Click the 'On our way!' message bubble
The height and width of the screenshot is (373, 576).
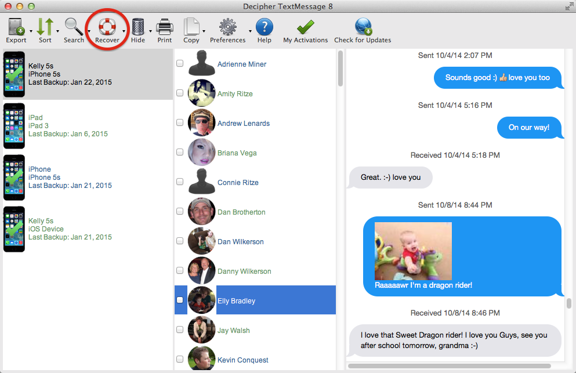[x=529, y=128]
